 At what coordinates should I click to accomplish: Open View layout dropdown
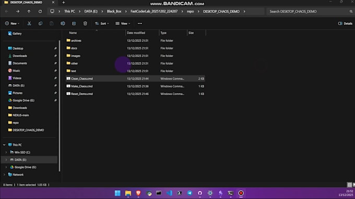[x=123, y=23]
